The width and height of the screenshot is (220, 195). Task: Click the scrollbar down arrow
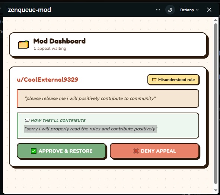point(216,190)
